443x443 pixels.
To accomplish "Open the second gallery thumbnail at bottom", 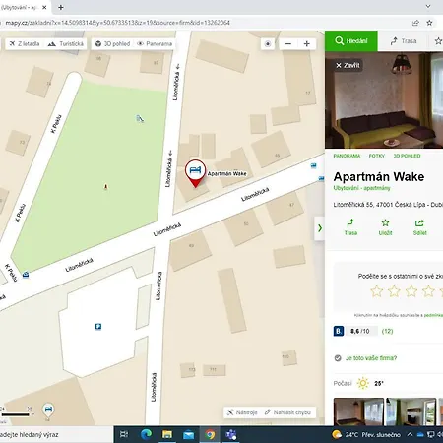I will 411,411.
